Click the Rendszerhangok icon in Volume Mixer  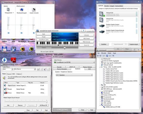(21, 10)
